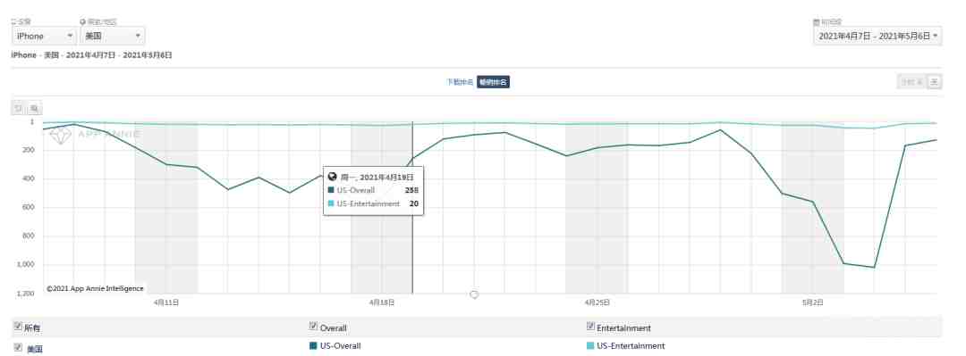Click the circular marker on the chart's bottom axis
The height and width of the screenshot is (356, 966).
point(474,294)
